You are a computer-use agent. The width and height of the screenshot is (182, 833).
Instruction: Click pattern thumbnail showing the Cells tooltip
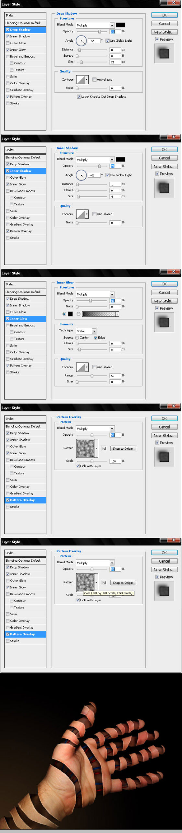[85, 582]
